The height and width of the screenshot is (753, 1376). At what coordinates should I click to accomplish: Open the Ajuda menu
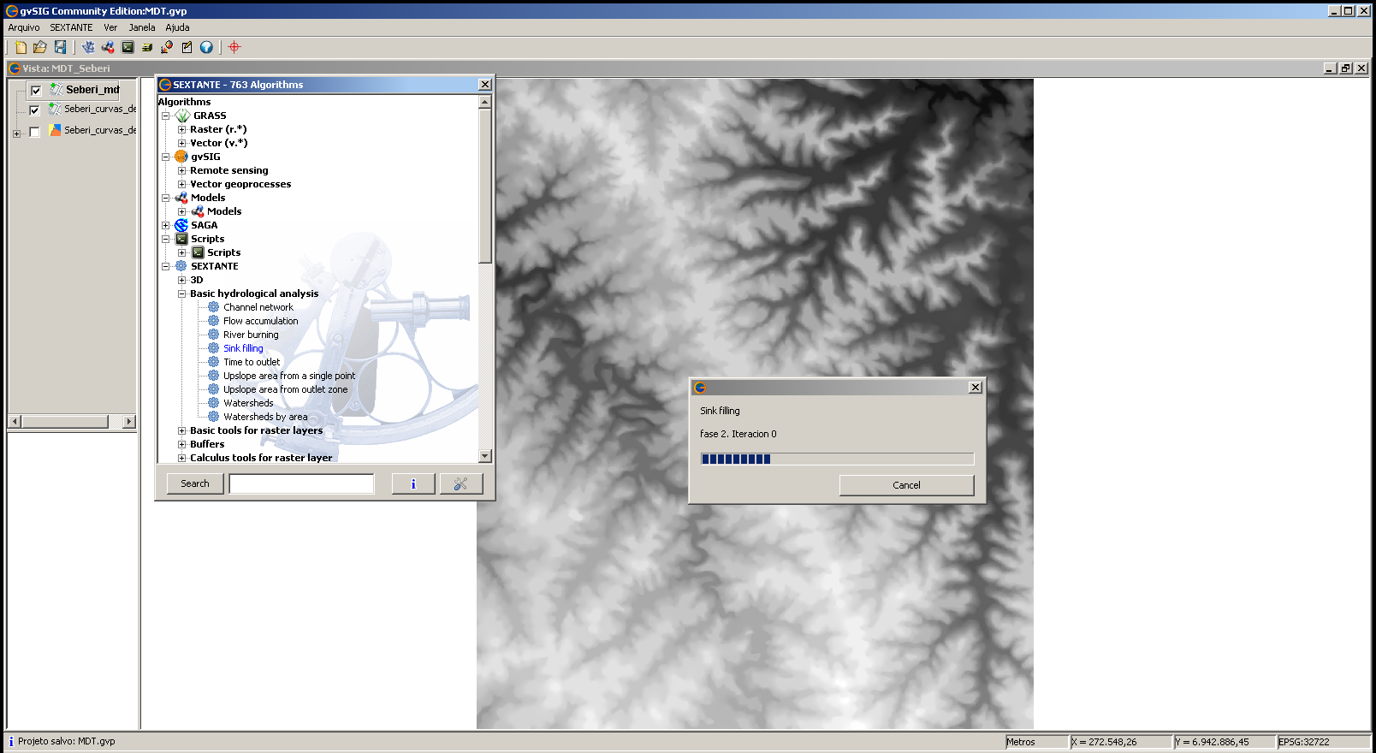click(177, 27)
